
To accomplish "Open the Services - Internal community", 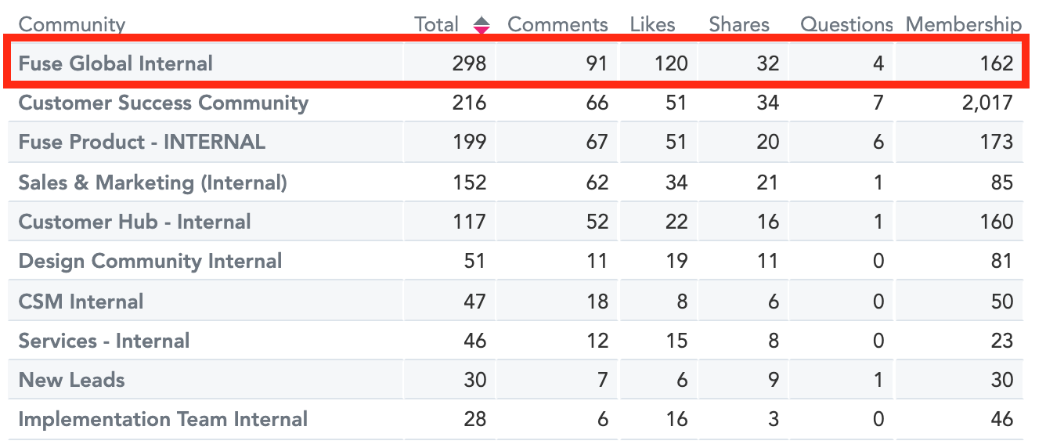I will (103, 341).
